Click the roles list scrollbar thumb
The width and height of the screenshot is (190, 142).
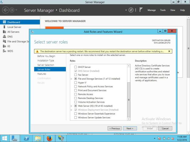tap(129, 100)
